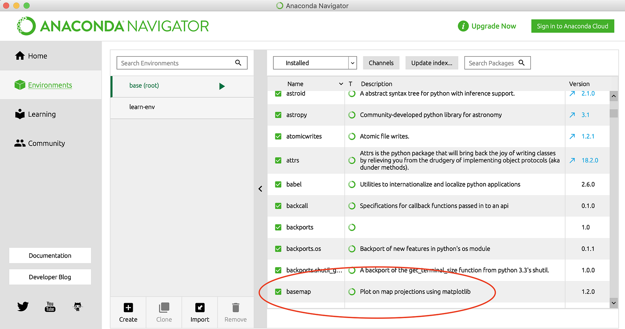Screen dimensions: 625x329
Task: Click the backcall package type icon
Action: coord(352,206)
